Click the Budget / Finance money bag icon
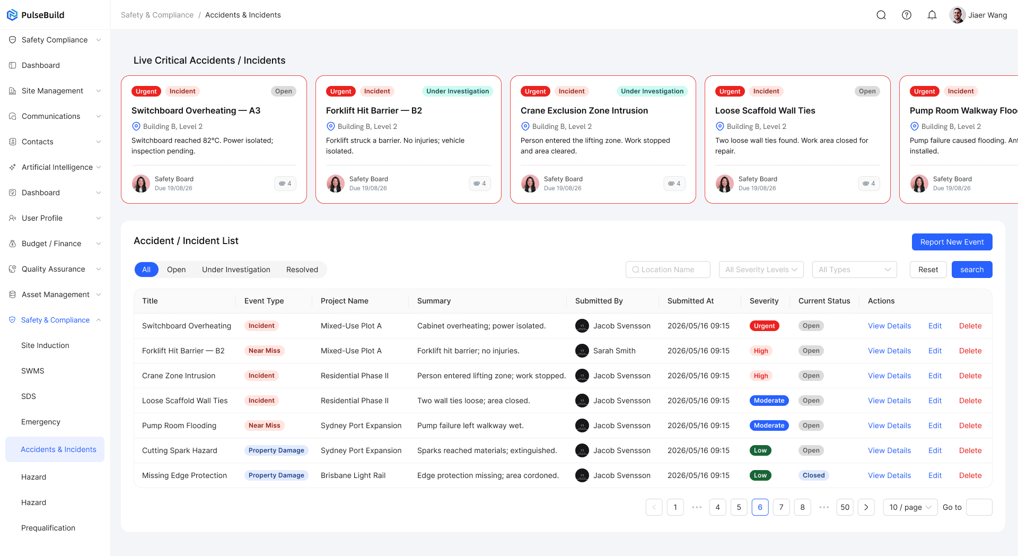The height and width of the screenshot is (556, 1018). coord(13,244)
